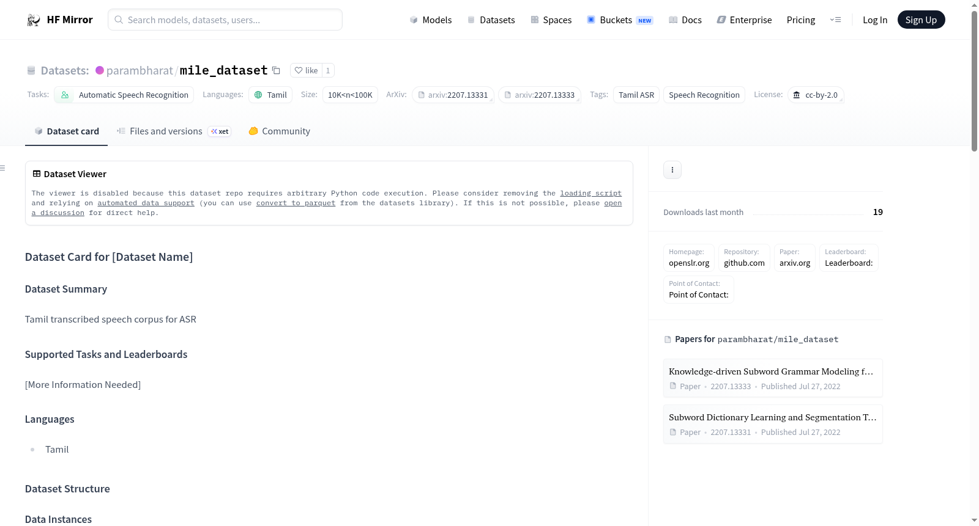
Task: Click the cc-by-2.0 license icon
Action: point(797,95)
